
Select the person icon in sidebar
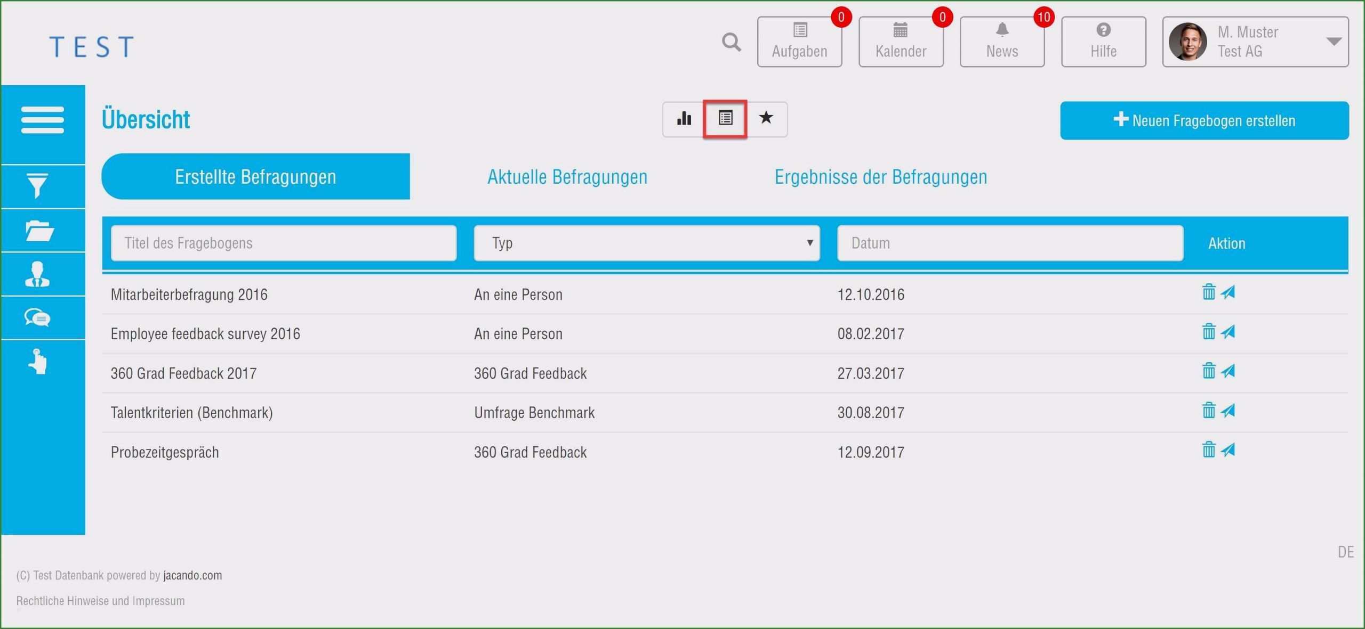coord(37,274)
